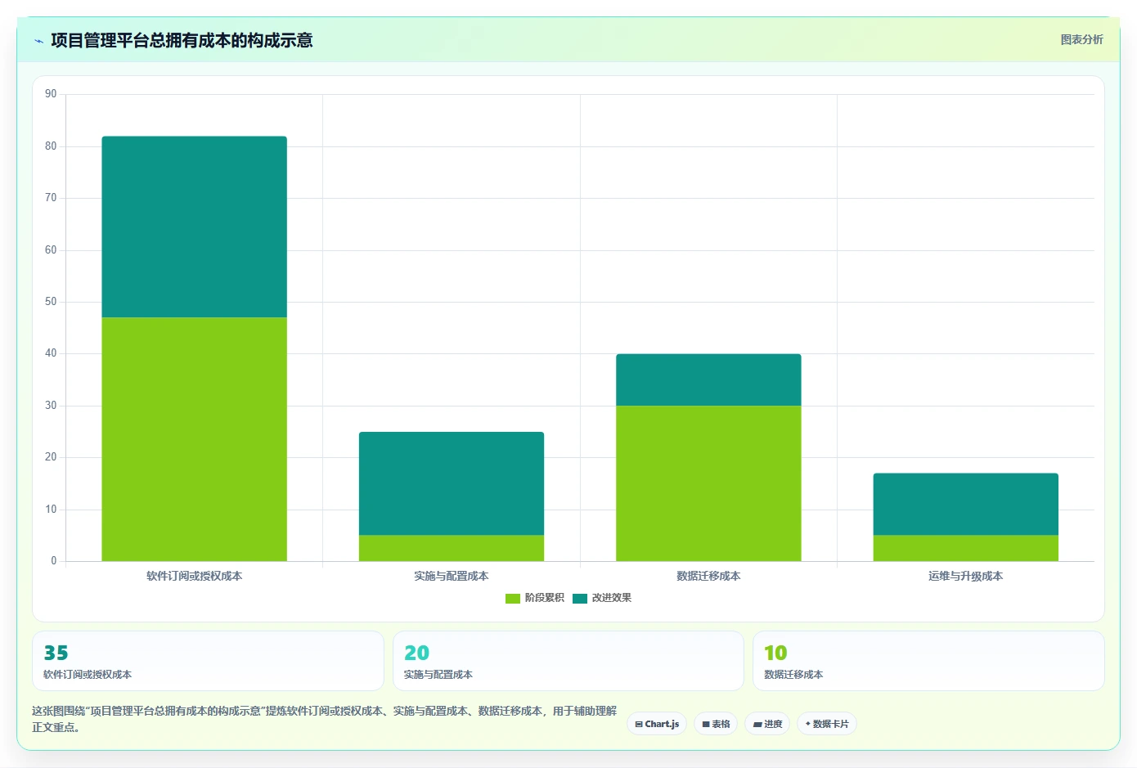Viewport: 1137px width, 768px height.
Task: Click the lightning icon beside the chart title
Action: point(38,41)
